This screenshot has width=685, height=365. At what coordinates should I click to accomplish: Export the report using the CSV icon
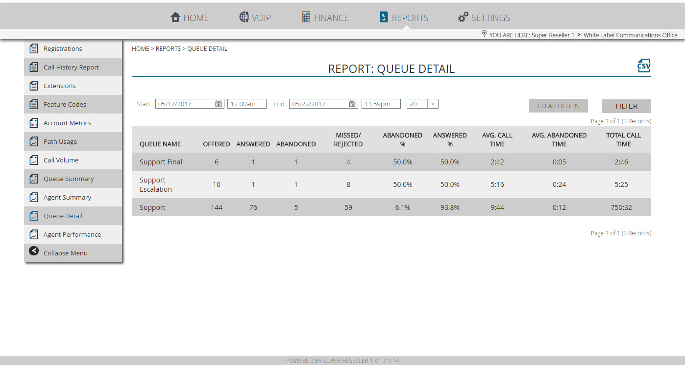643,66
